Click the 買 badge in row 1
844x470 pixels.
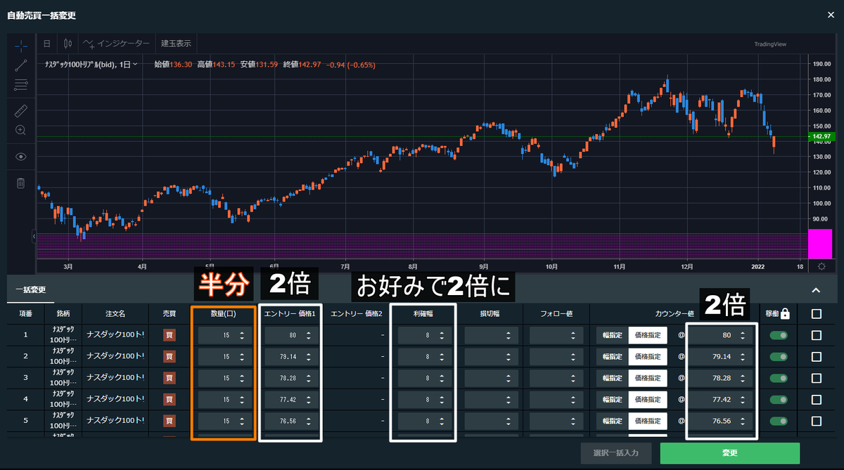[170, 335]
